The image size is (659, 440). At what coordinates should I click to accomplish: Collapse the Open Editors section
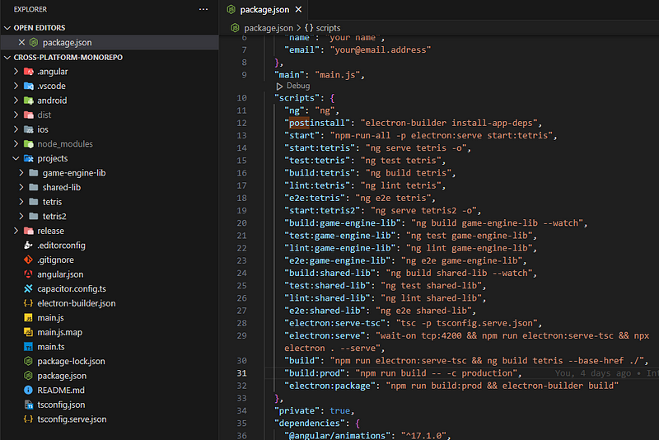(7, 28)
